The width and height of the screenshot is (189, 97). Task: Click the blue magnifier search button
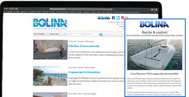tap(101, 35)
